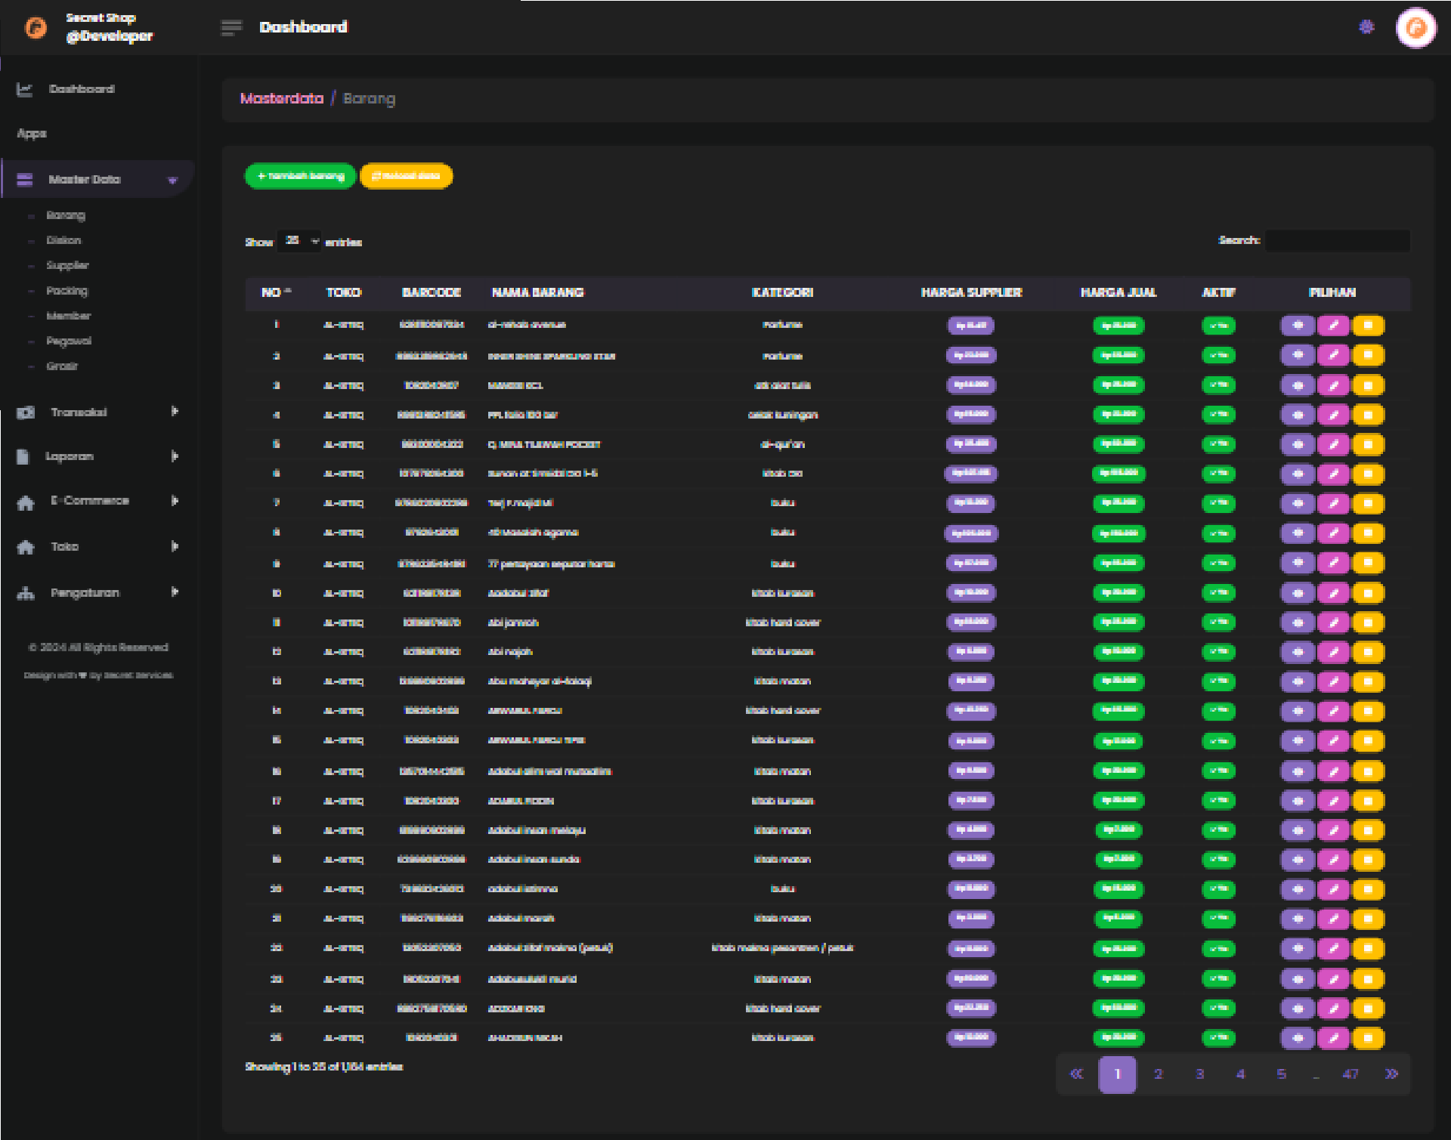1451x1140 pixels.
Task: Click the green Tambah Barang button
Action: 300,176
